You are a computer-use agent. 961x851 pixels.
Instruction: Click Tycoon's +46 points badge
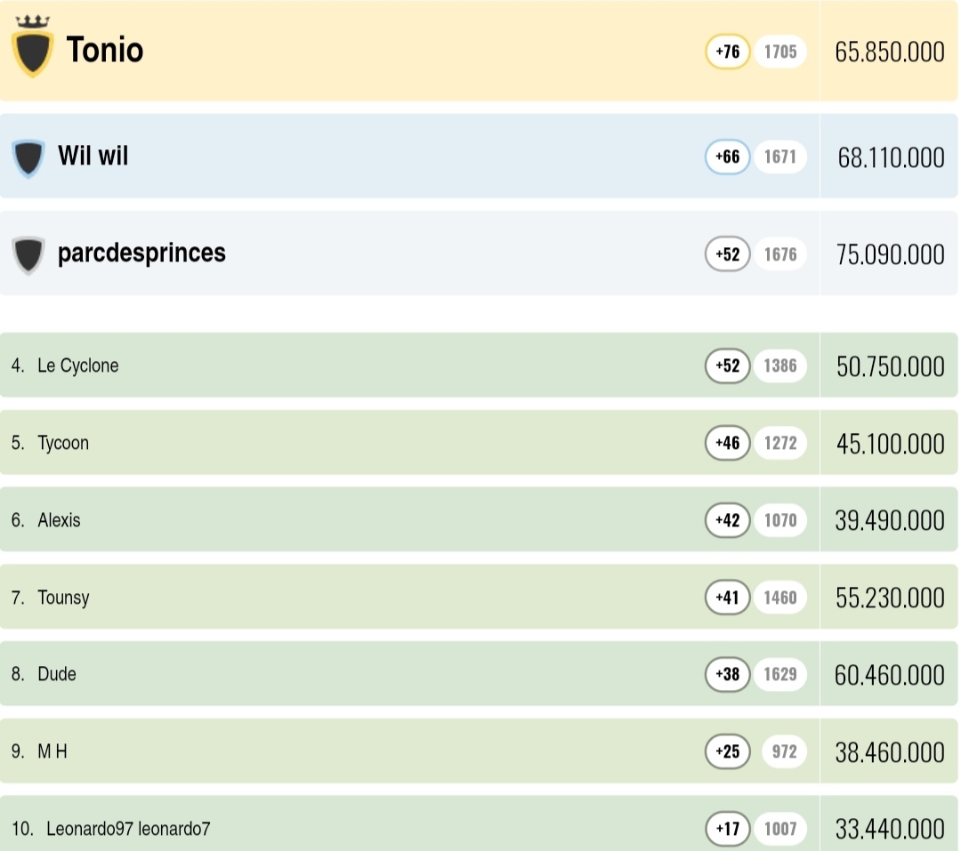click(728, 443)
